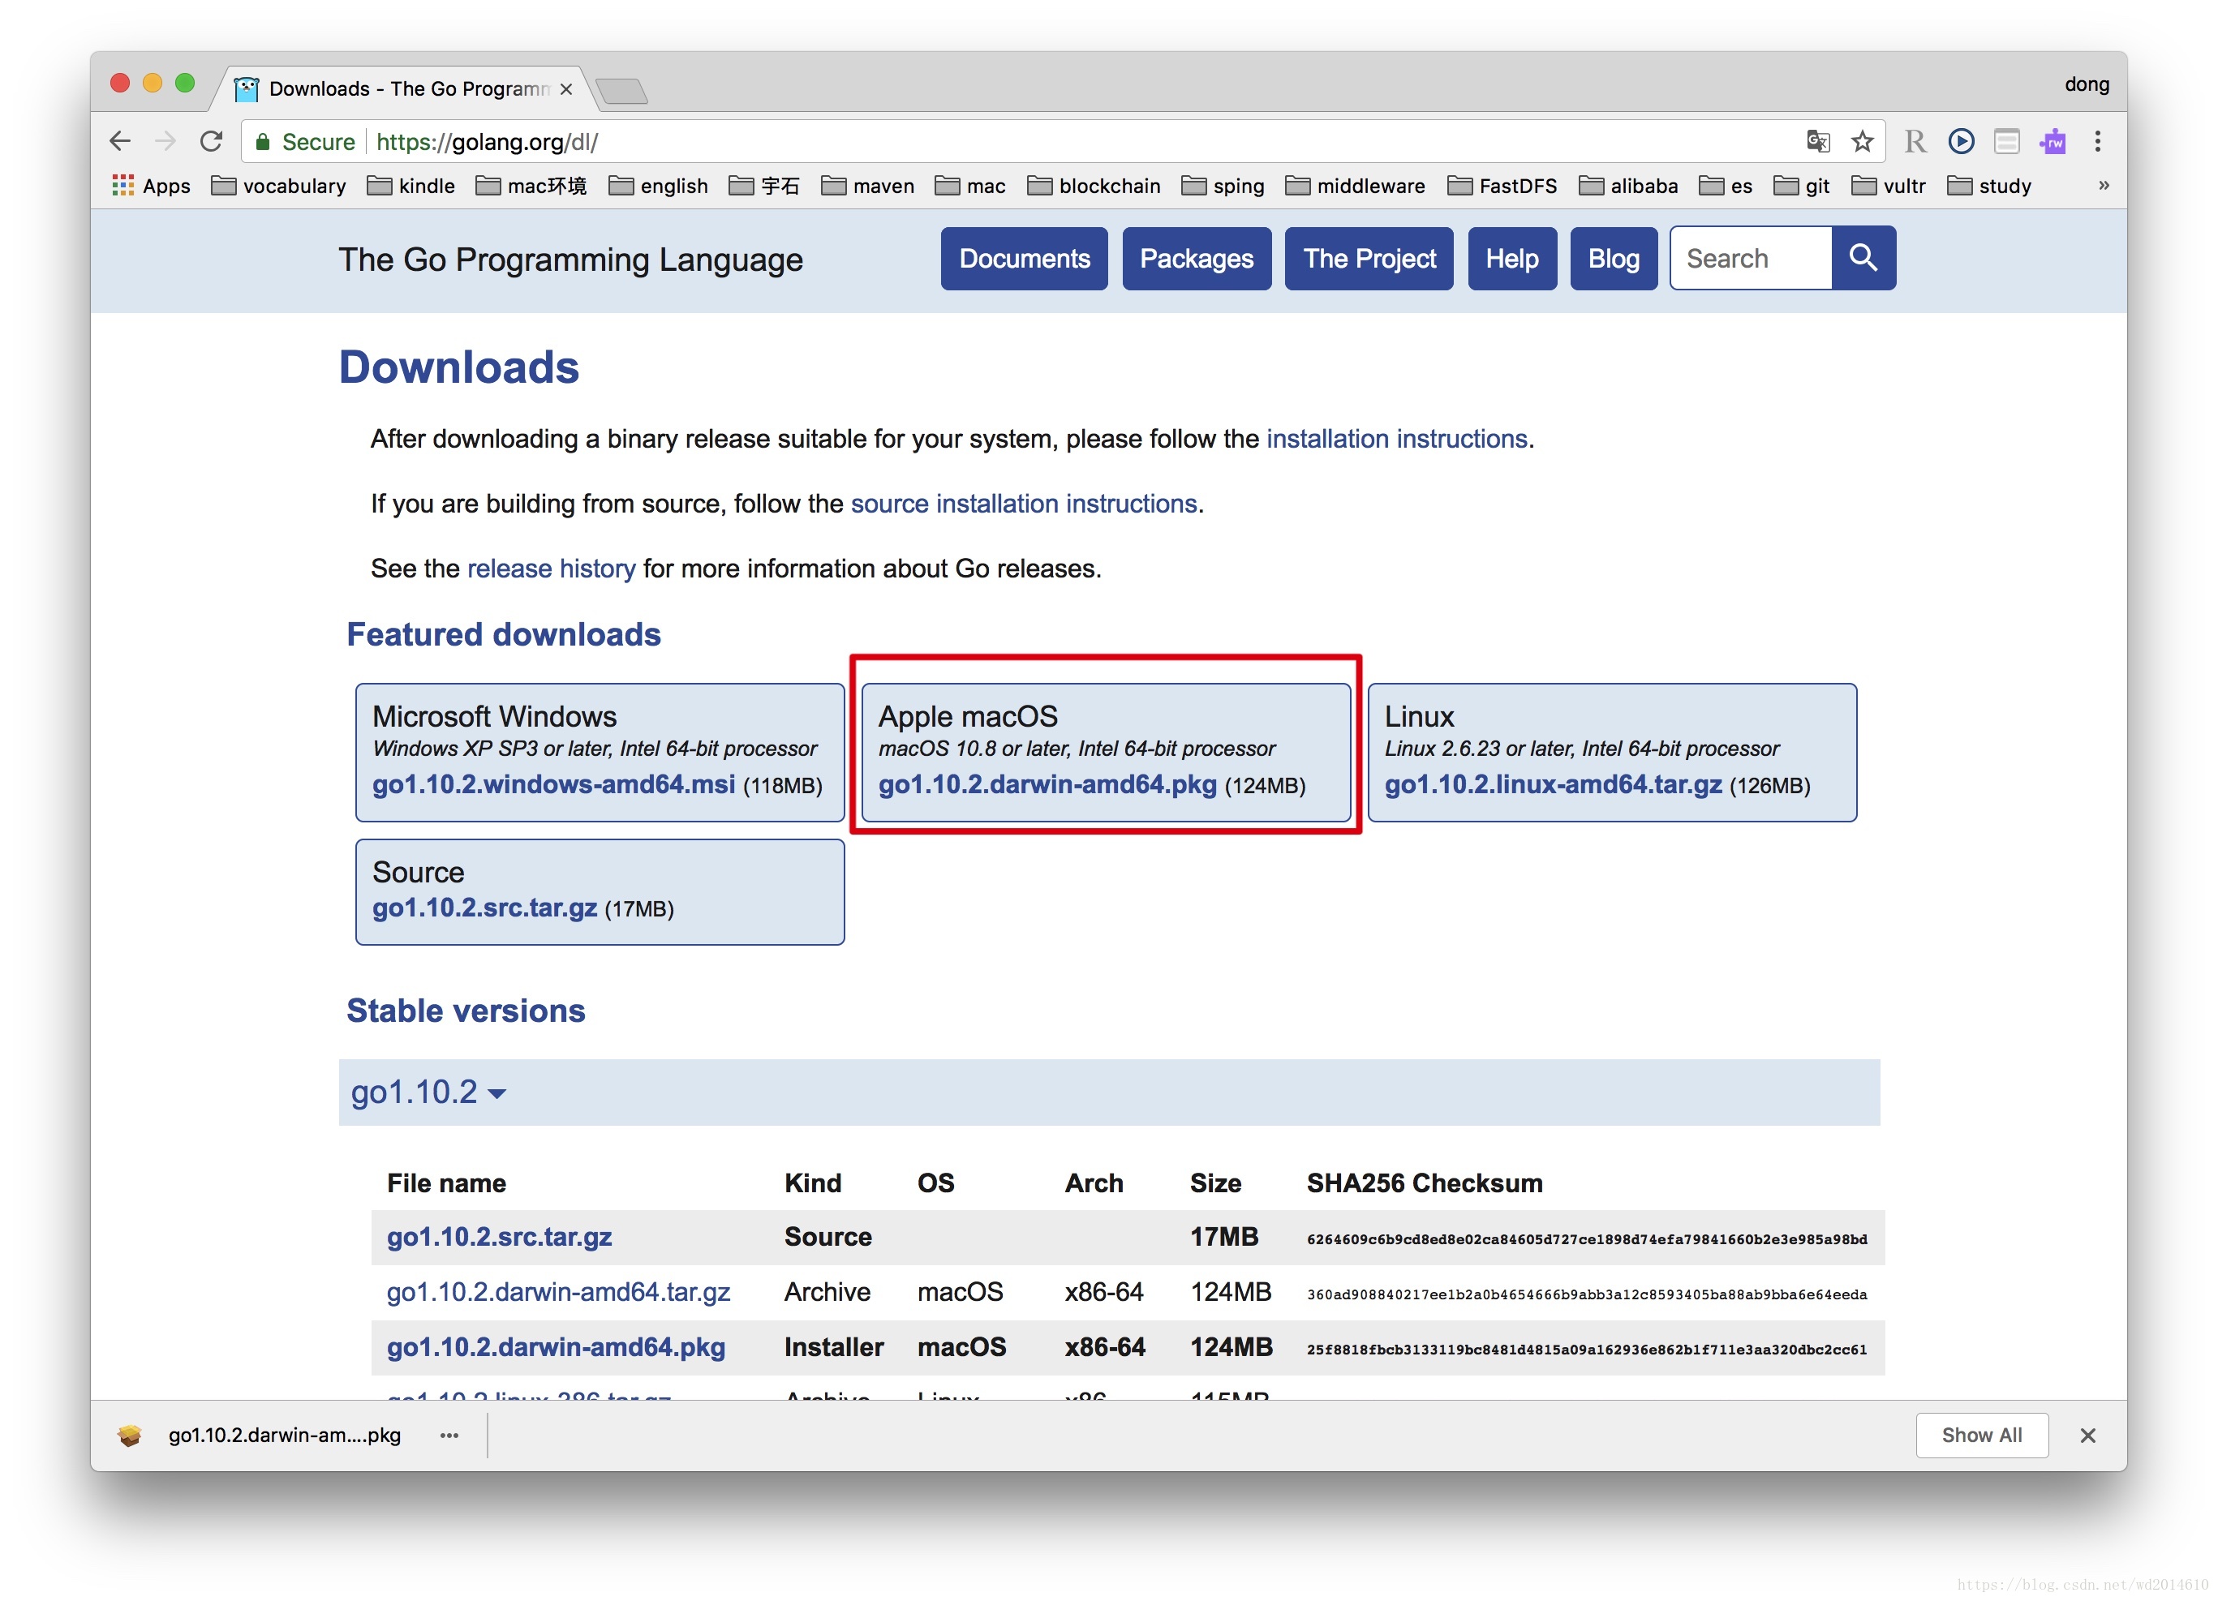Image resolution: width=2218 pixels, height=1601 pixels.
Task: Open the git bookmark folder
Action: (1801, 186)
